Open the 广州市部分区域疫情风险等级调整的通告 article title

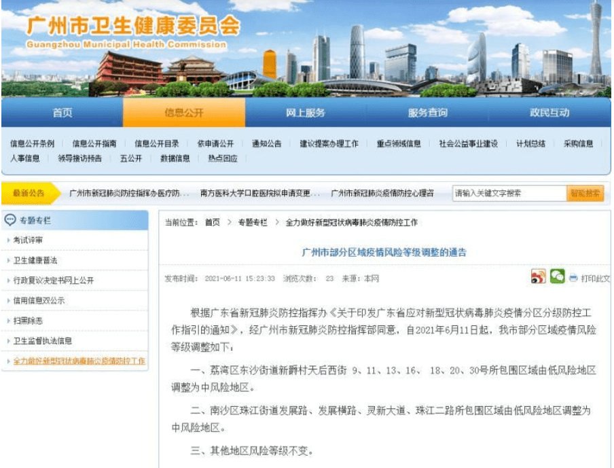pos(382,254)
